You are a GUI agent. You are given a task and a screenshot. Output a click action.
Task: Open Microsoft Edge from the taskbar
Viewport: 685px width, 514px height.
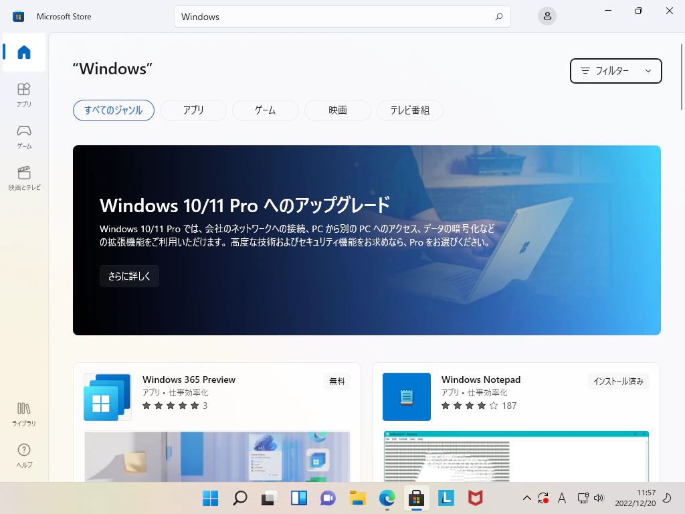point(387,498)
